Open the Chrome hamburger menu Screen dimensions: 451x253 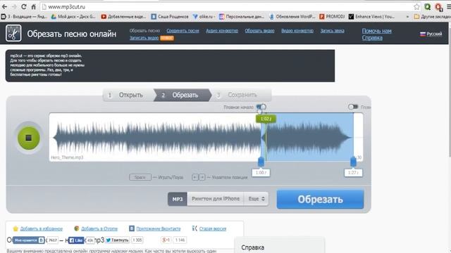pos(449,6)
